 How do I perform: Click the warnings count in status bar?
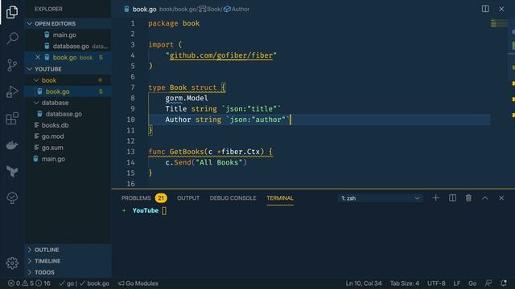pyautogui.click(x=28, y=283)
